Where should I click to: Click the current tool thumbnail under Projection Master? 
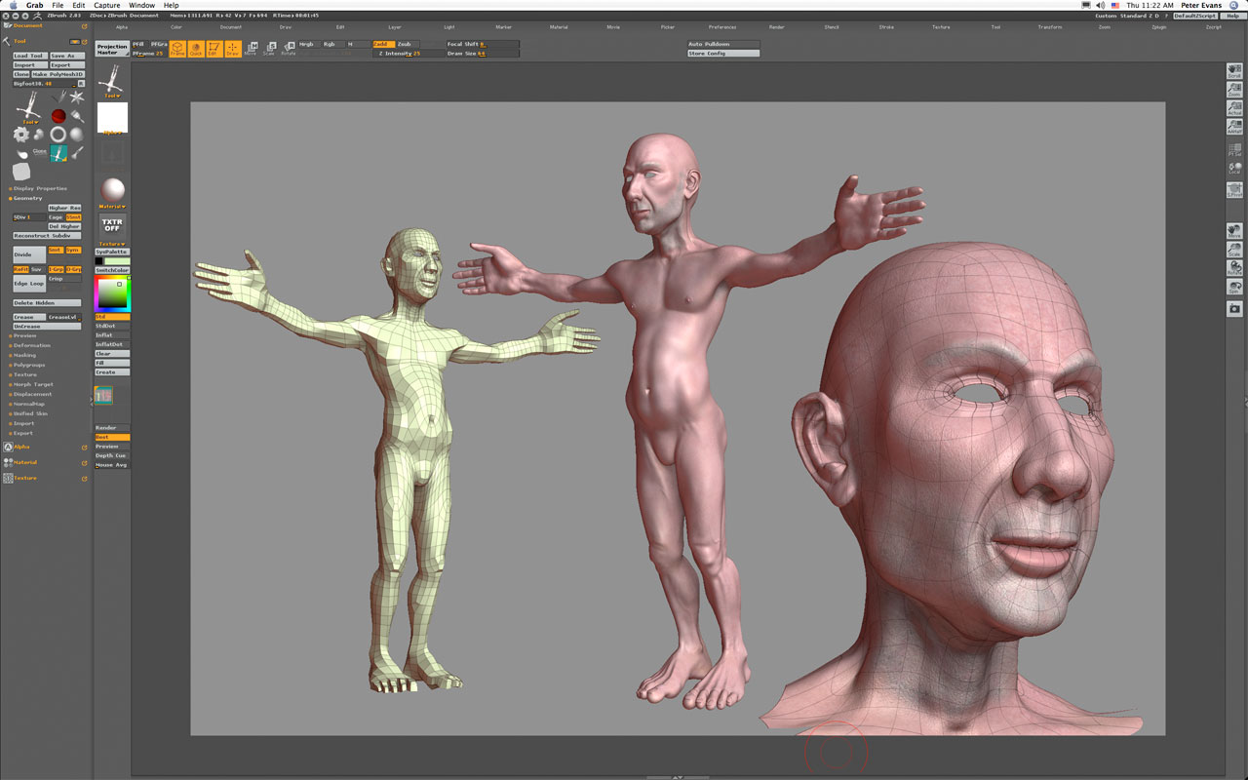point(112,80)
